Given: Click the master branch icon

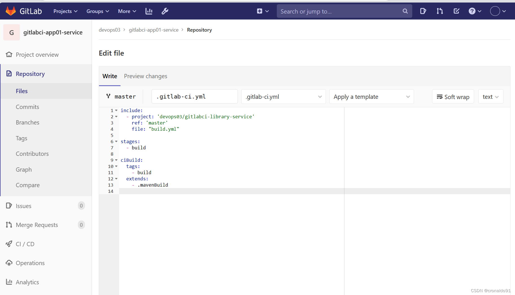Looking at the screenshot, I should 108,96.
